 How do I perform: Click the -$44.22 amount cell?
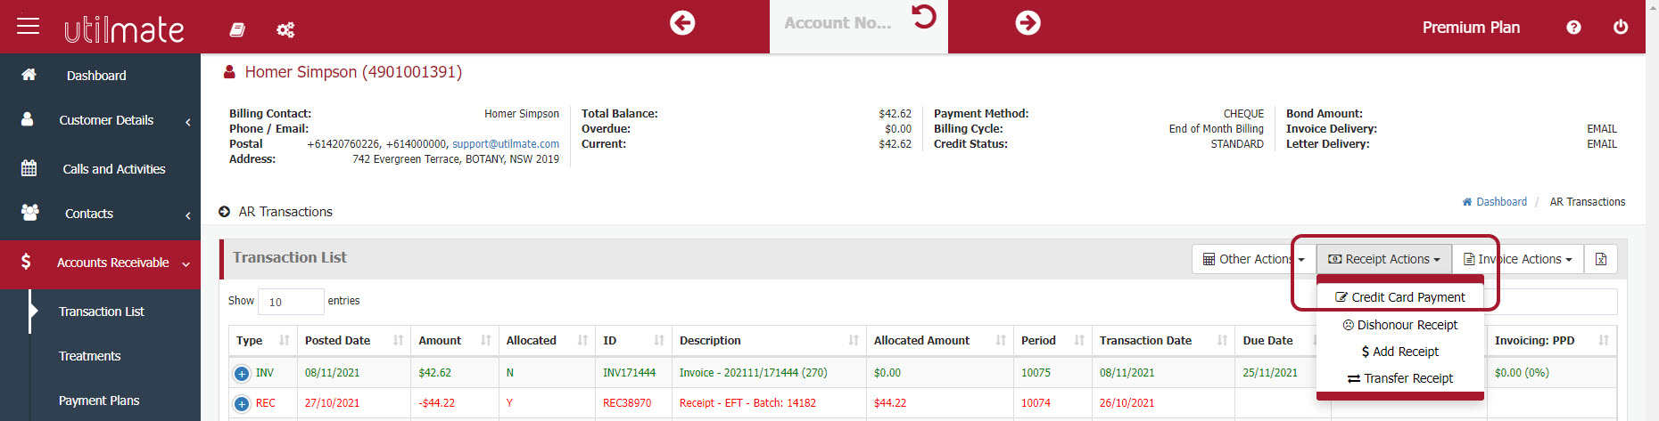click(437, 403)
